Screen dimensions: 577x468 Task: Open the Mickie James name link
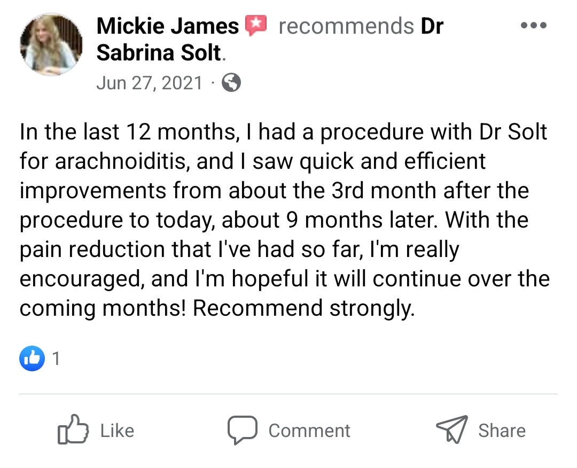(x=168, y=26)
